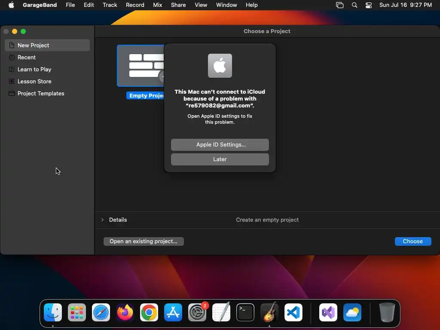Open the GarageBand application menu
Image resolution: width=440 pixels, height=330 pixels.
pyautogui.click(x=40, y=5)
